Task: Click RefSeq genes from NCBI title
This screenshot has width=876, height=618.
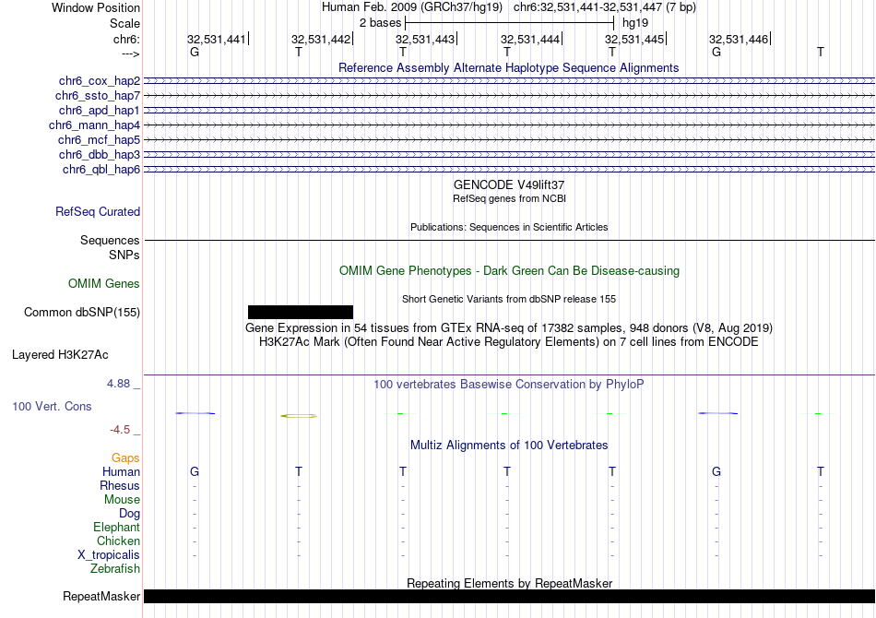Action: (509, 198)
